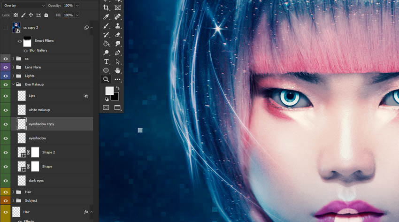Image resolution: width=399 pixels, height=222 pixels.
Task: Expand the Lens Flare group
Action: [x=13, y=67]
